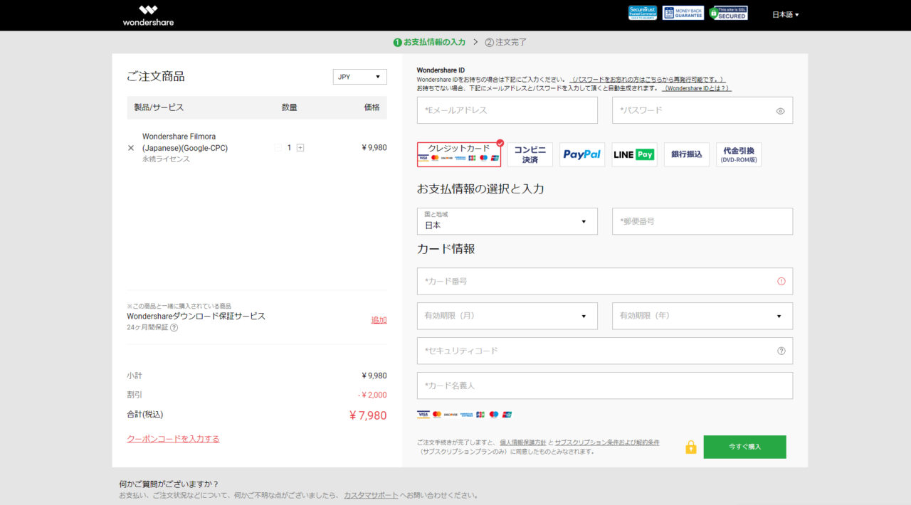The height and width of the screenshot is (505, 911).
Task: Click Wondershare IDとは？ link
Action: tap(697, 88)
